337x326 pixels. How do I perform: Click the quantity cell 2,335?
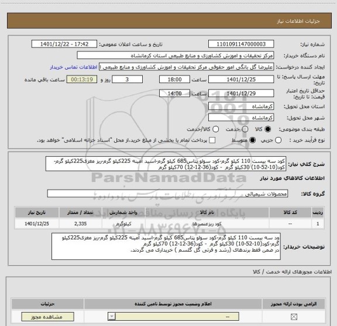(80, 224)
